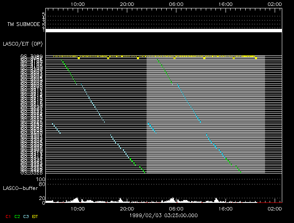294x223 pixels.
Task: Click the 100 tick of the LASCO-buffer axis
Action: 41,179
